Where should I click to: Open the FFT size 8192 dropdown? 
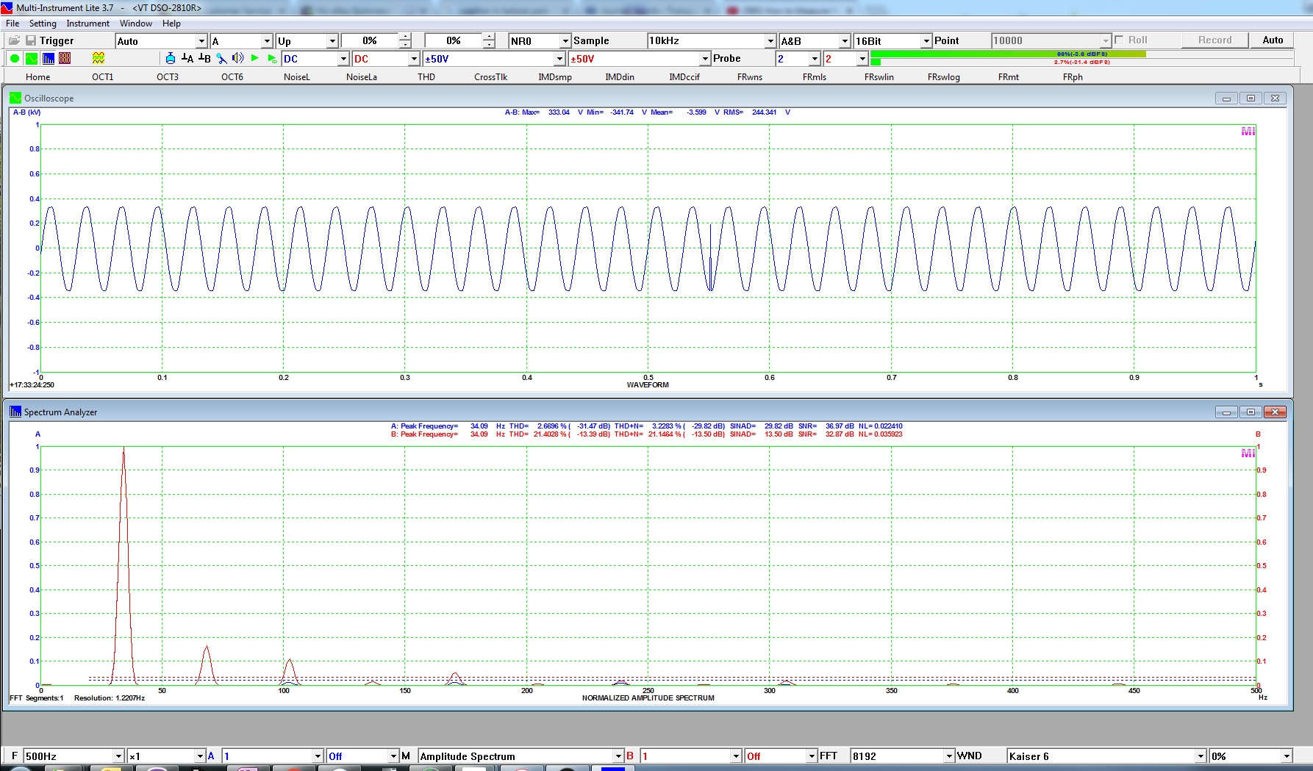(x=948, y=756)
